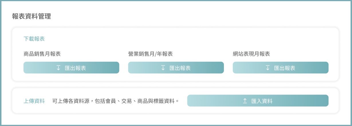352x126 pixels.
Task: Click 匯出報表 text in the rightmost export button
Action: tap(285, 68)
